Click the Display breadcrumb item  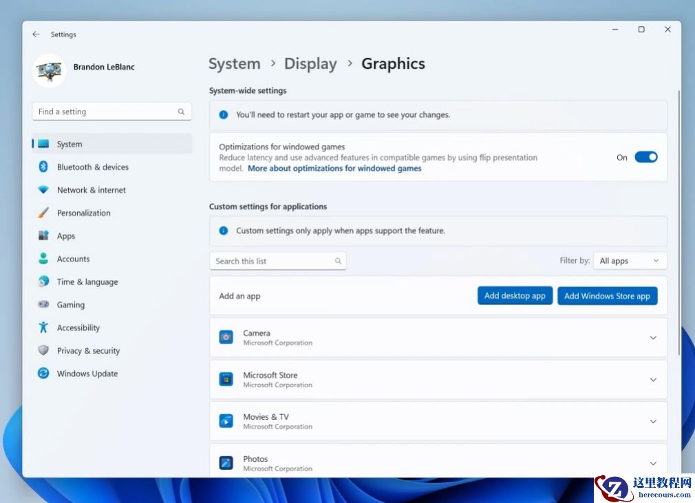click(310, 63)
